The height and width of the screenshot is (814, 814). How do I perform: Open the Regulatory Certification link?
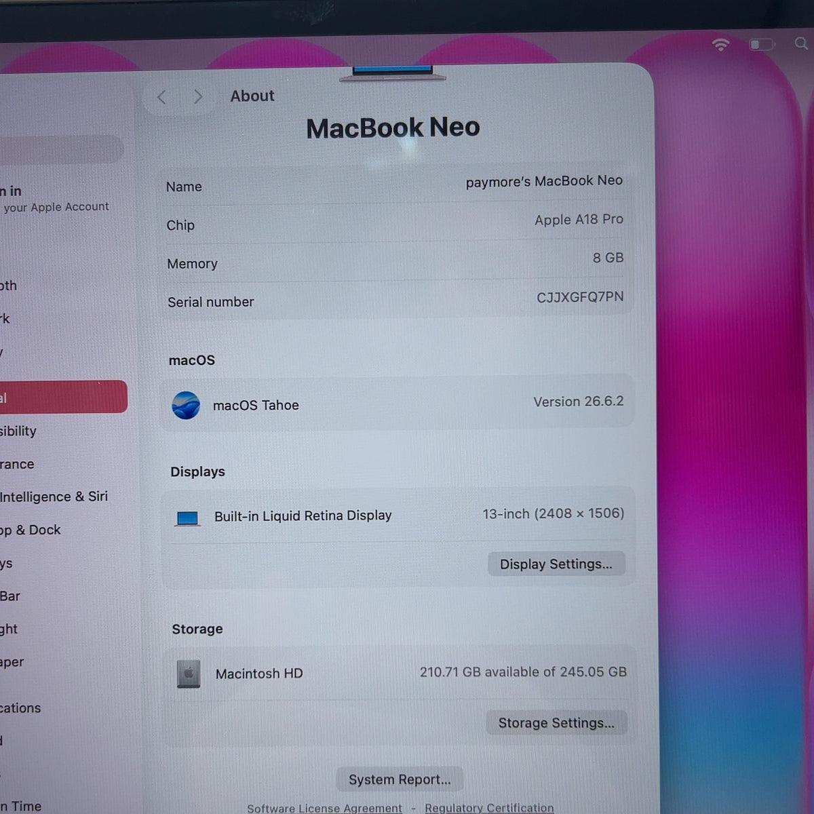tap(489, 808)
